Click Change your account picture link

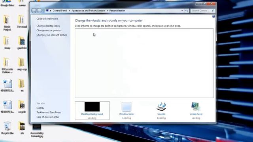[52, 35]
